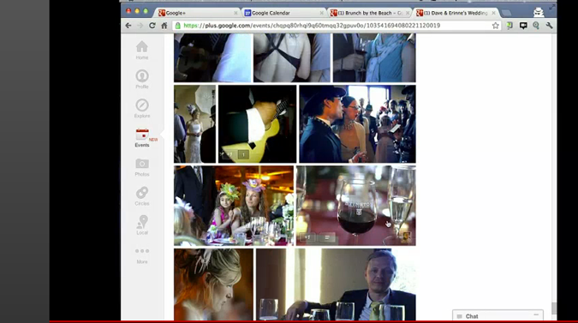The width and height of the screenshot is (578, 323).
Task: Open the Local map pin icon
Action: (x=142, y=225)
